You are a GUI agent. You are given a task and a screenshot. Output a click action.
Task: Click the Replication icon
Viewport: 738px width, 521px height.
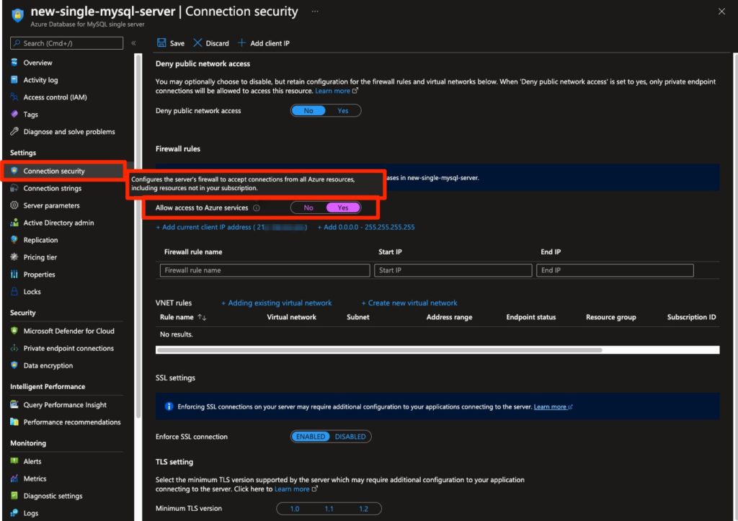[x=14, y=239]
